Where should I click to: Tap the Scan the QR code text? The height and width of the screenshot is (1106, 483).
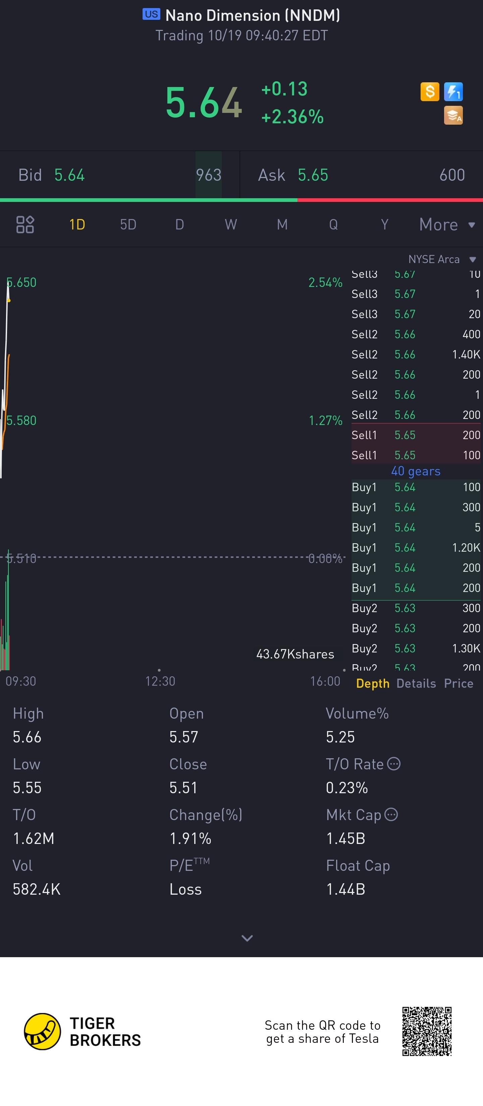click(x=322, y=1031)
